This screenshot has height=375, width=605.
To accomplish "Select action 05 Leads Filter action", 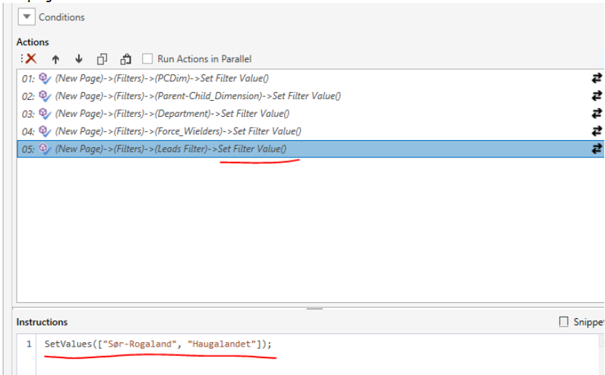I will pyautogui.click(x=171, y=149).
